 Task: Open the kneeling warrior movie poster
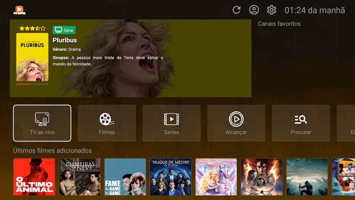click(x=307, y=177)
